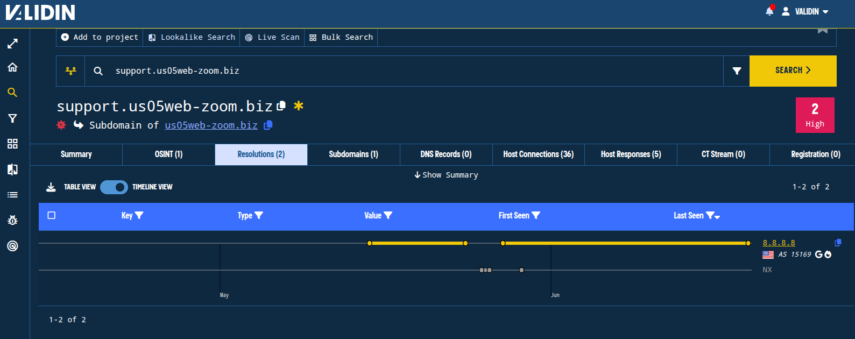Viewport: 855px width, 339px height.
Task: Open the sidebar compare panels icon
Action: click(12, 169)
